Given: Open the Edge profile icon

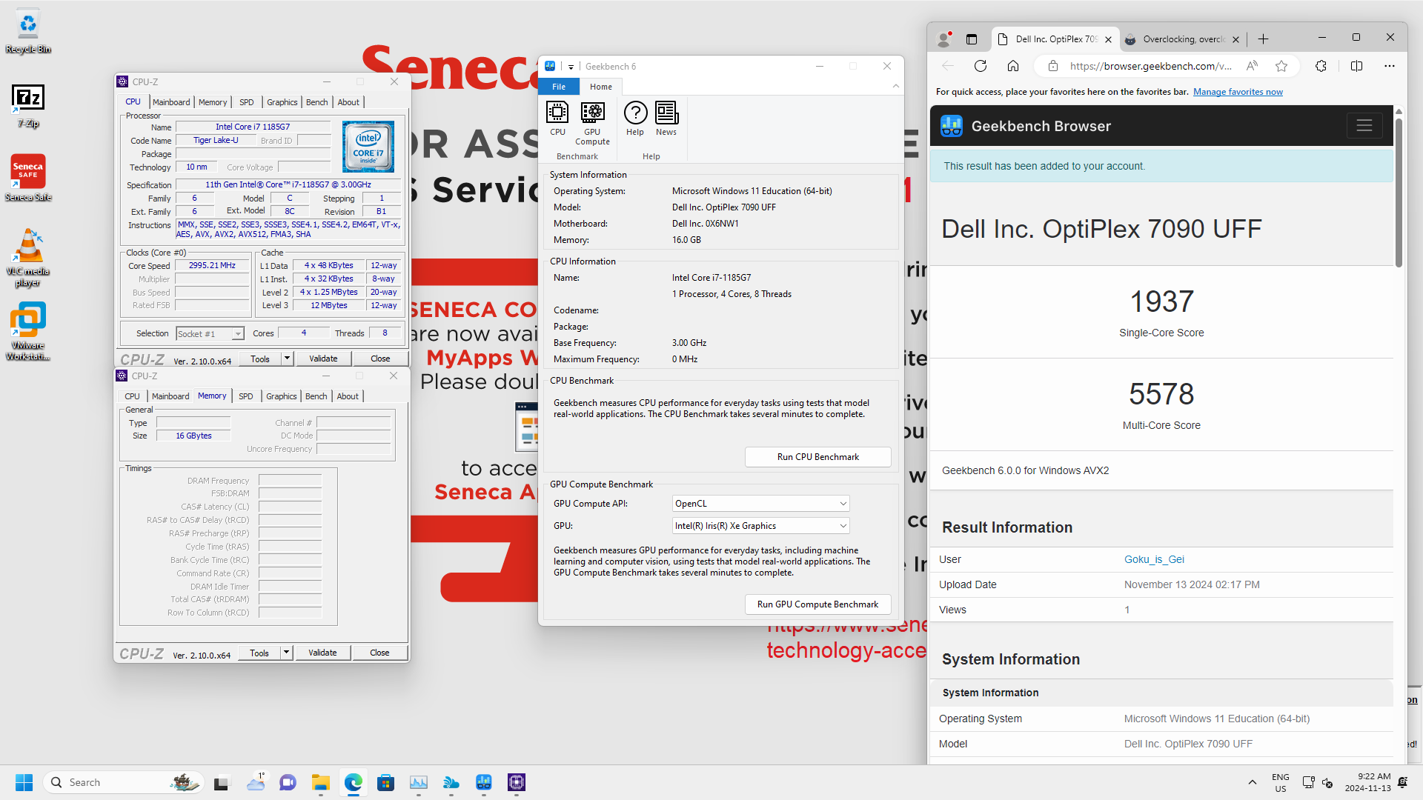Looking at the screenshot, I should click(x=944, y=39).
